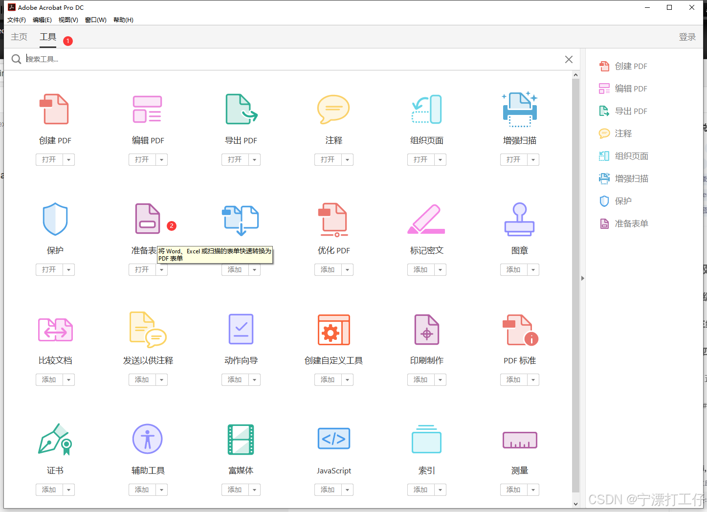The image size is (707, 512).
Task: Select the 动作向导 checklist icon
Action: (241, 329)
